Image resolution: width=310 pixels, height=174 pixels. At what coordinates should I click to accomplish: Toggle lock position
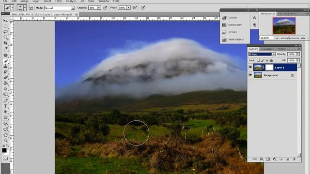[x=267, y=60]
